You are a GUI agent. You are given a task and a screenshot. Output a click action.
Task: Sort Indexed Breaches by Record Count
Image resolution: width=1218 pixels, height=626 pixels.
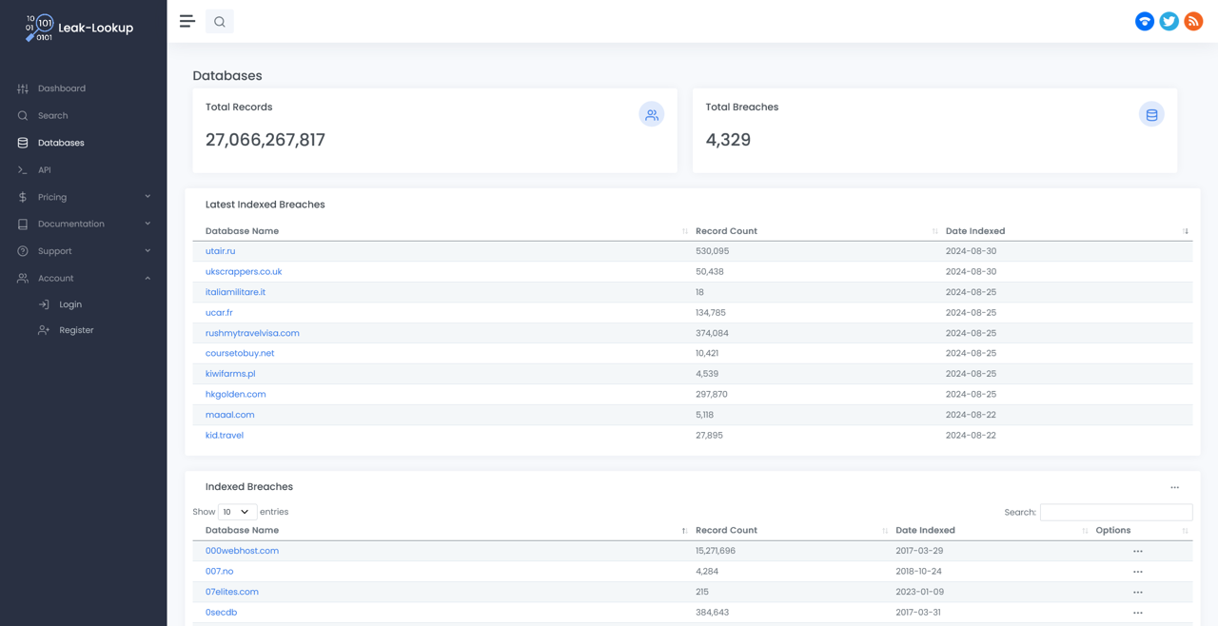[791, 531]
